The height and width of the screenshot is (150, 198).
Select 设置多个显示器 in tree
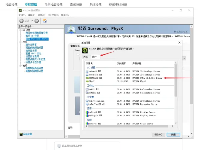click(x=33, y=62)
